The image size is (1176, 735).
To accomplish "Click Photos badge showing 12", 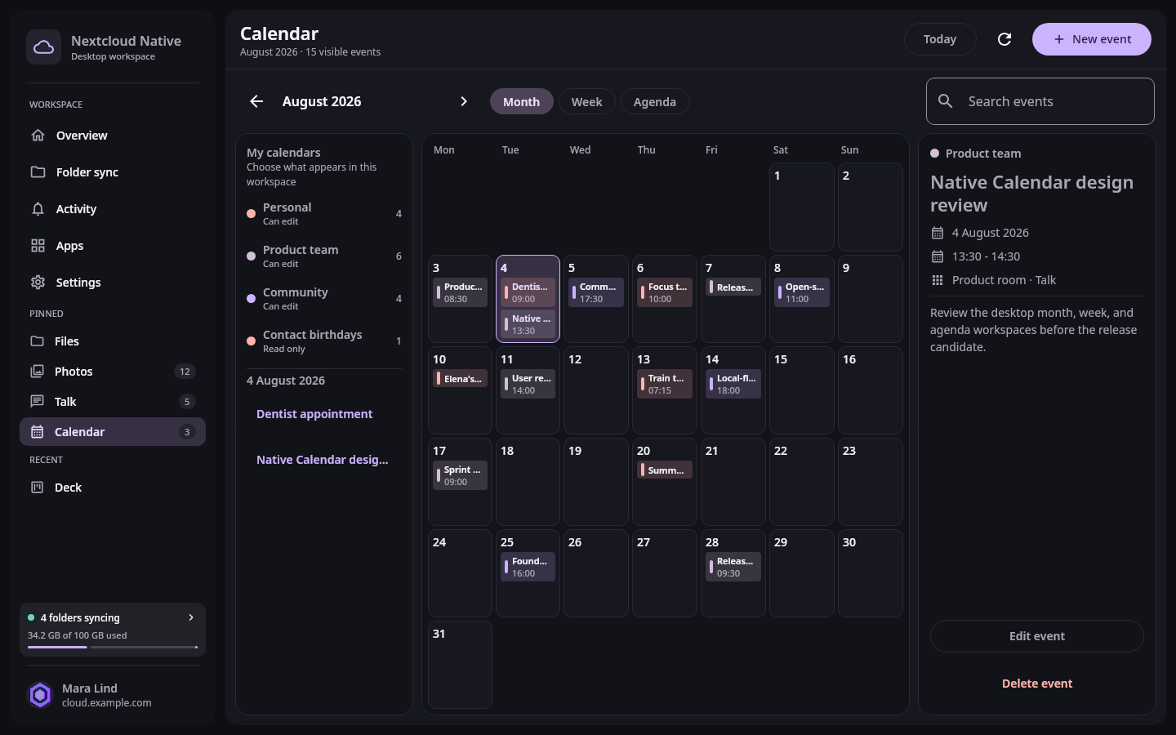I will click(185, 372).
